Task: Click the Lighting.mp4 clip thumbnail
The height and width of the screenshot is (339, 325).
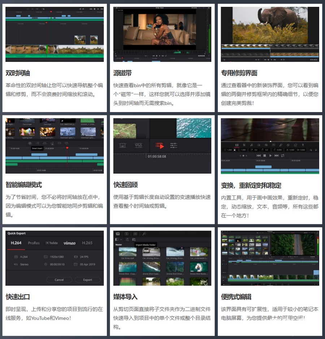Action: pos(27,132)
